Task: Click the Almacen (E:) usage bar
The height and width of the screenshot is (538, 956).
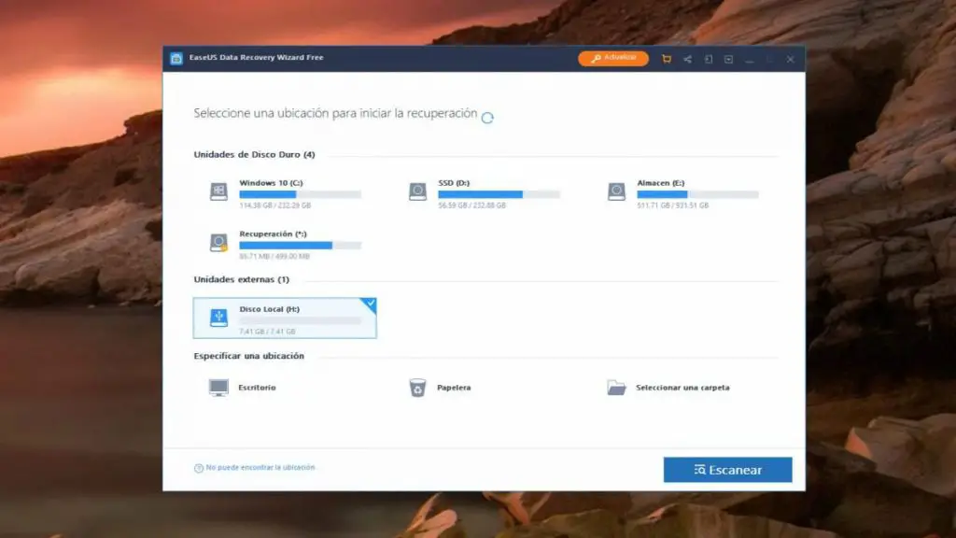Action: [x=697, y=194]
